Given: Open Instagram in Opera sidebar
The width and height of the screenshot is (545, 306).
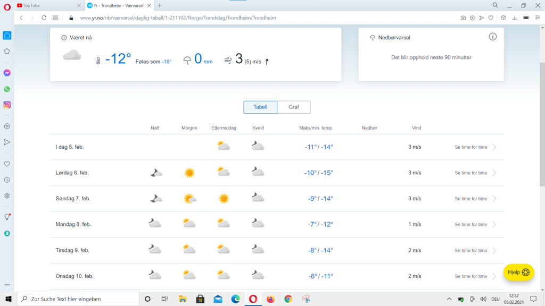Looking at the screenshot, I should 7,105.
